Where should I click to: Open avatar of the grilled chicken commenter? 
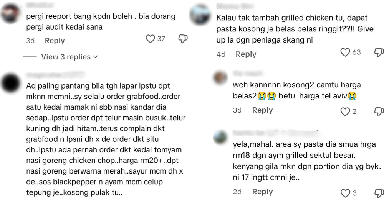tap(200, 15)
